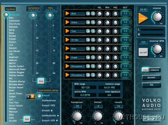Preview the Kick channel with its orange arrow
Screen dimensions: 168x125
[67, 13]
